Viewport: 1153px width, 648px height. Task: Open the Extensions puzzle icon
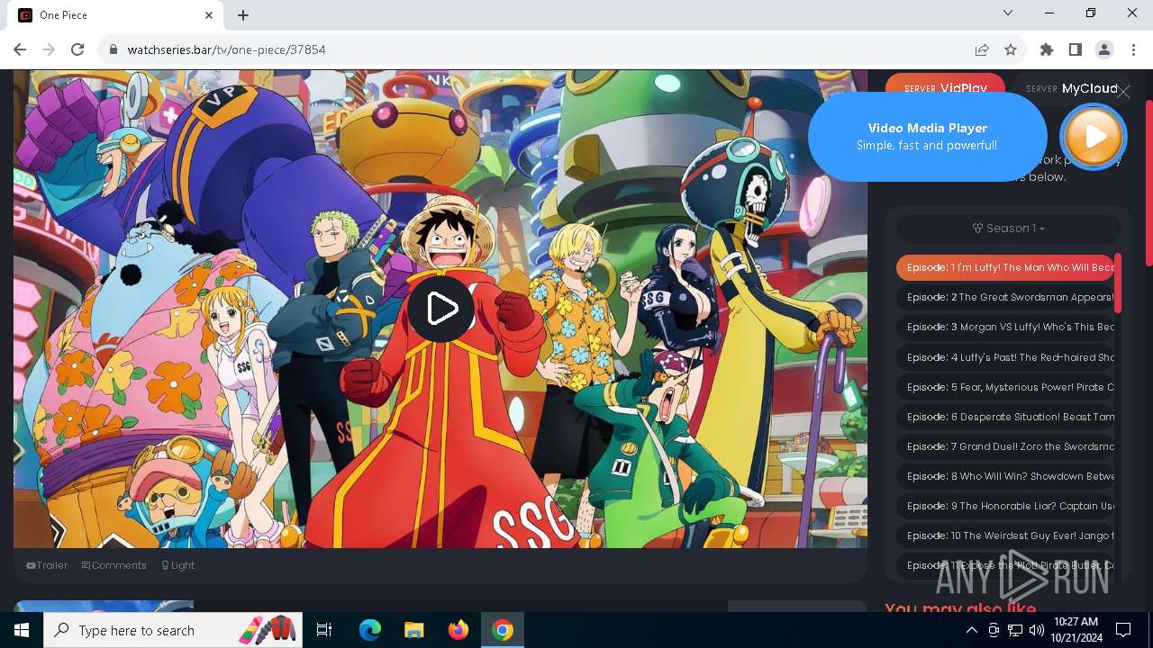click(x=1047, y=49)
